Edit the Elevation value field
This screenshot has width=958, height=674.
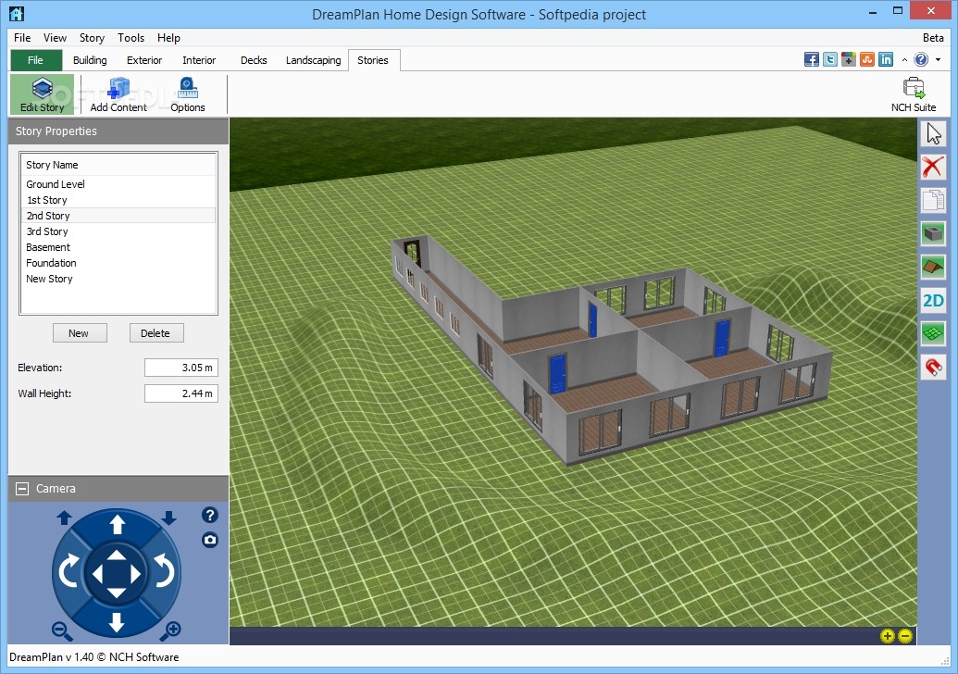coord(180,368)
